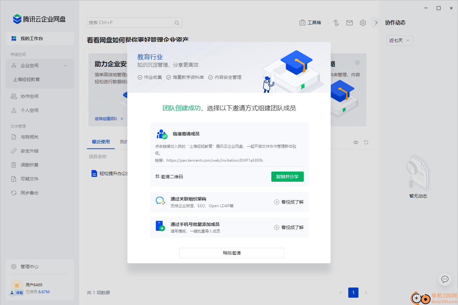Click the 误删恢复 trash icon

tap(14, 165)
